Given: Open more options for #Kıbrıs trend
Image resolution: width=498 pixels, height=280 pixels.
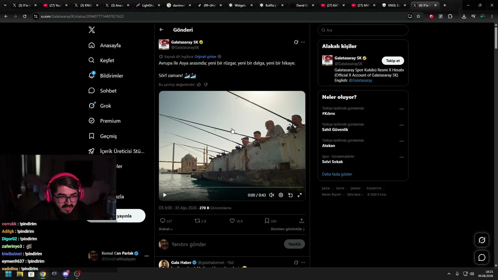Looking at the screenshot, I should point(402,109).
